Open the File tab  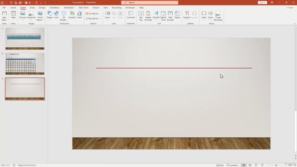(4, 8)
